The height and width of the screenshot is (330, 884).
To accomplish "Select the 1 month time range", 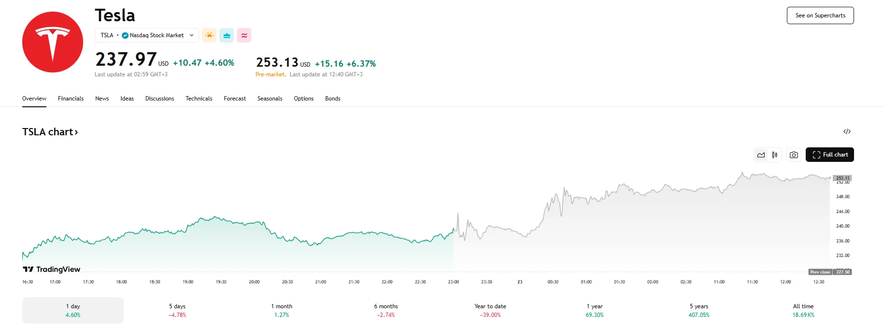I will [x=282, y=310].
